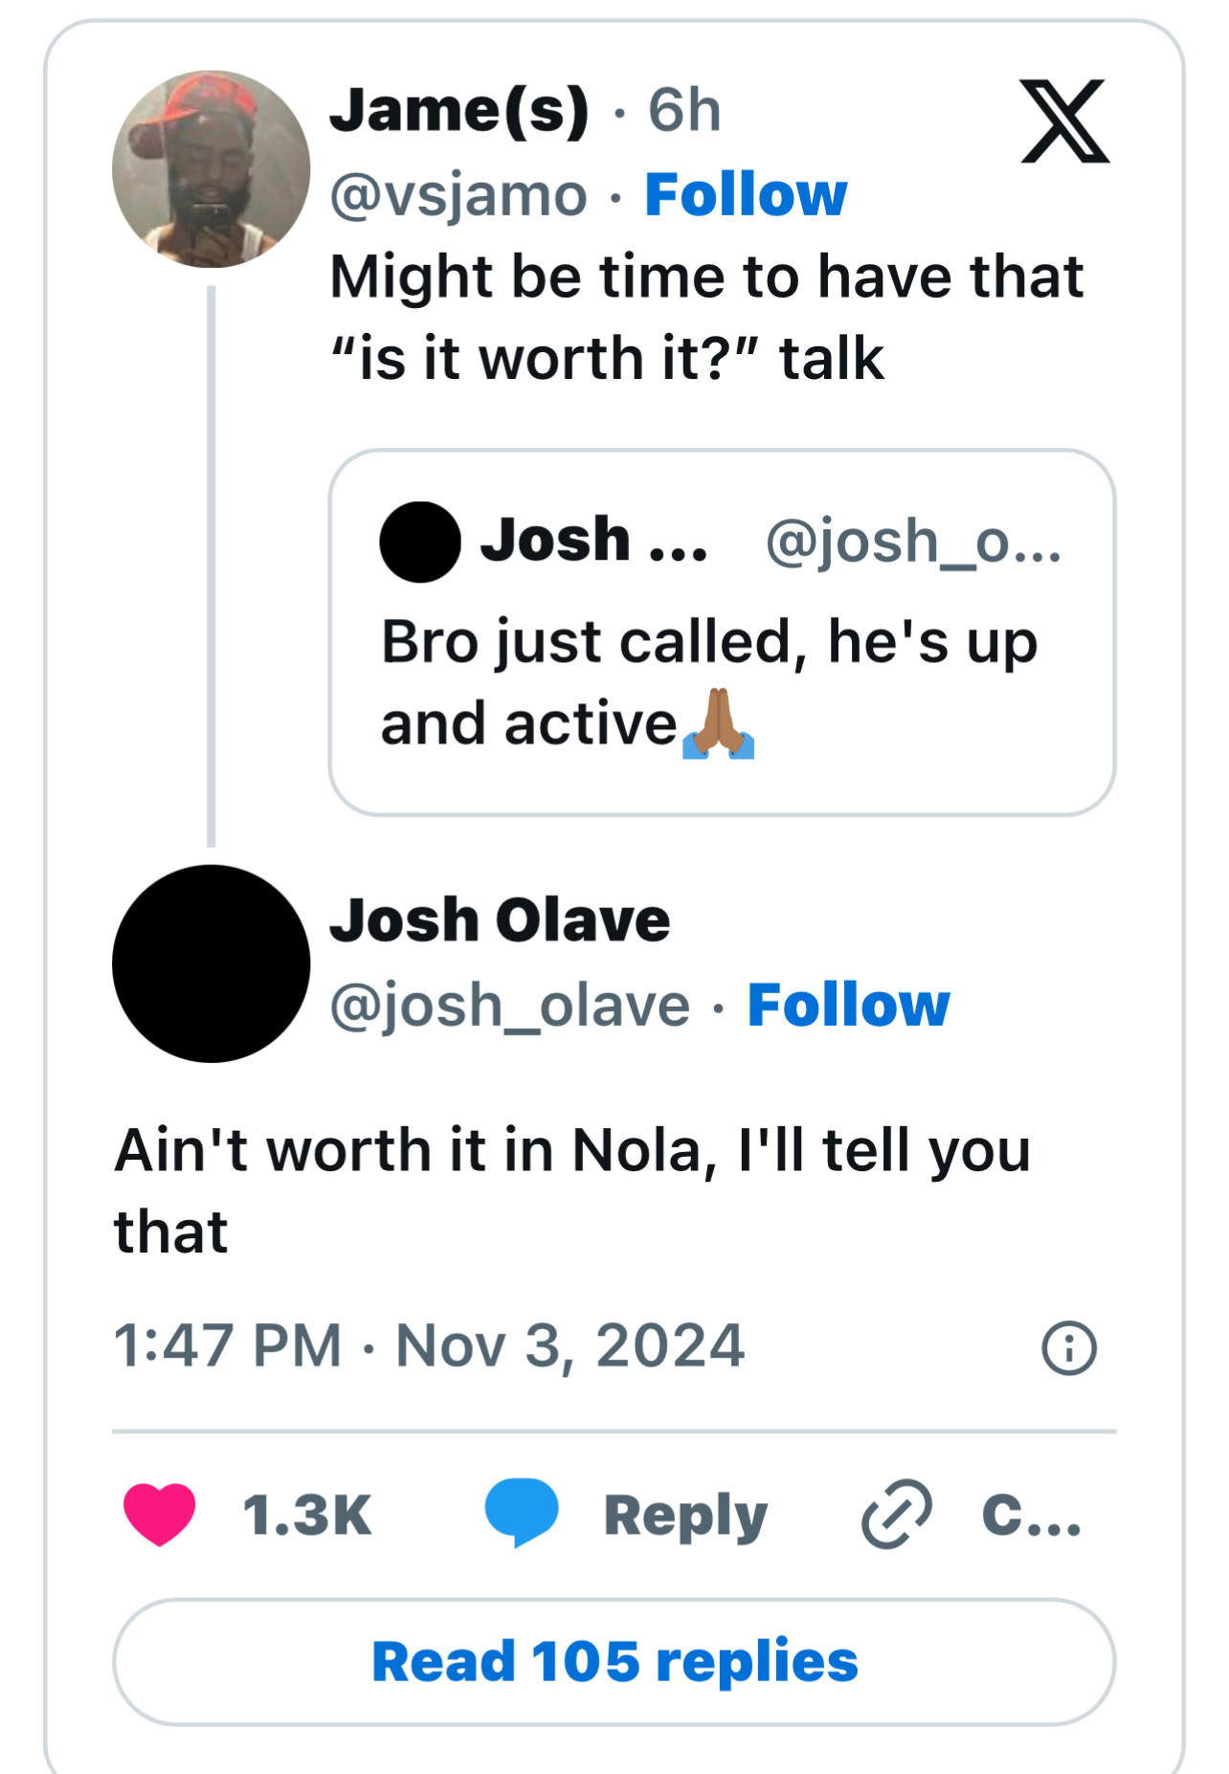The width and height of the screenshot is (1229, 1774).
Task: Click the copy link chain icon
Action: (896, 1514)
